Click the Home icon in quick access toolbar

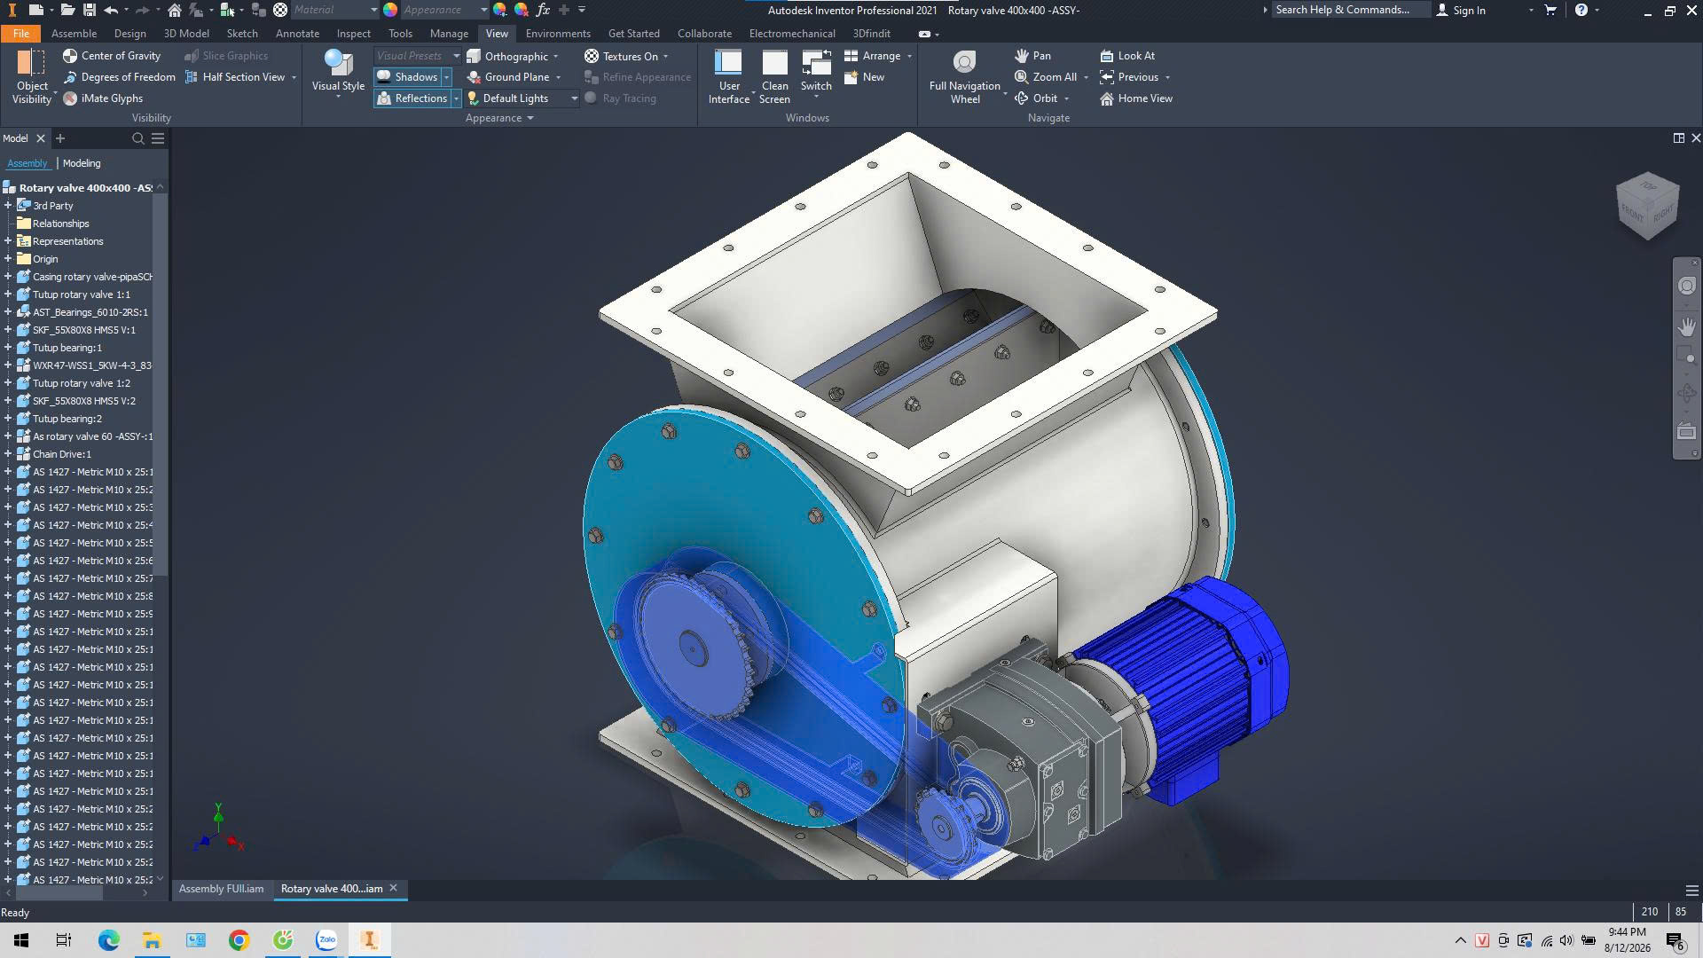click(x=175, y=10)
